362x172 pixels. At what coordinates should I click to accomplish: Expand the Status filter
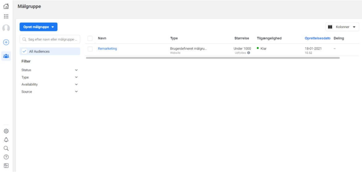coord(50,70)
